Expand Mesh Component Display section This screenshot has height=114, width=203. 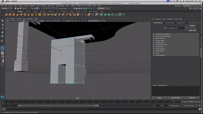[x=176, y=36]
